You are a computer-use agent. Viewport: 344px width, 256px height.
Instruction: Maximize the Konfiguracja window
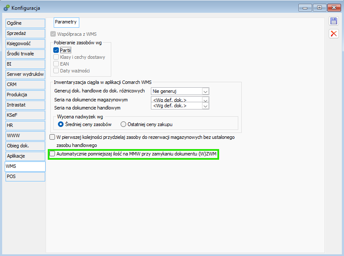[x=319, y=8]
